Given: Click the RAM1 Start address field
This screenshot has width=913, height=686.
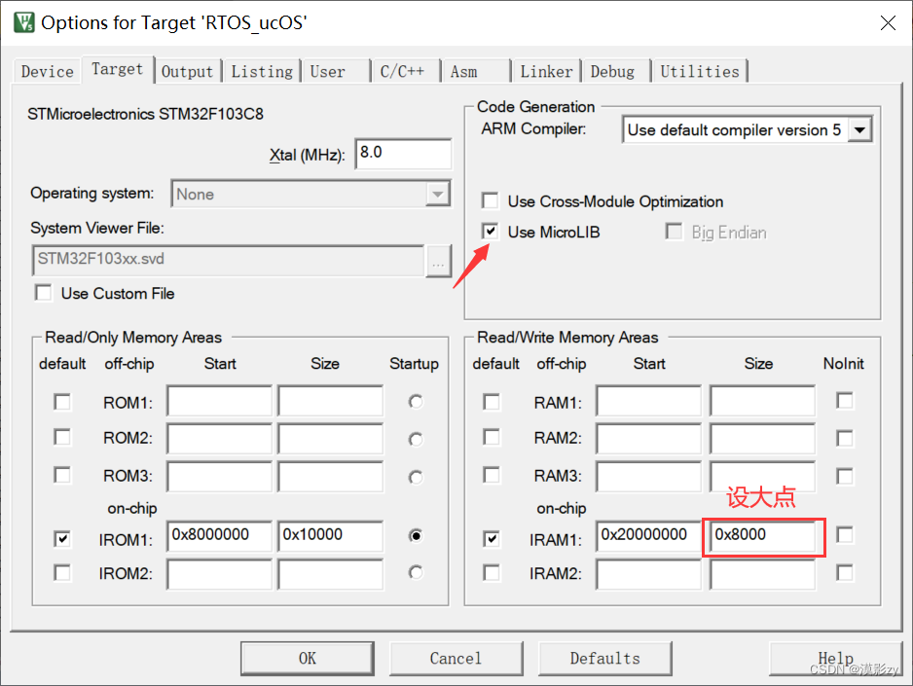Looking at the screenshot, I should [648, 400].
